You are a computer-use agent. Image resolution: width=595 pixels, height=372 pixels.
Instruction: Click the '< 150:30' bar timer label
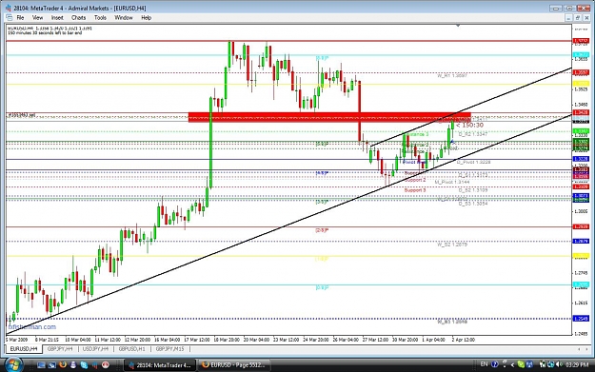point(469,126)
